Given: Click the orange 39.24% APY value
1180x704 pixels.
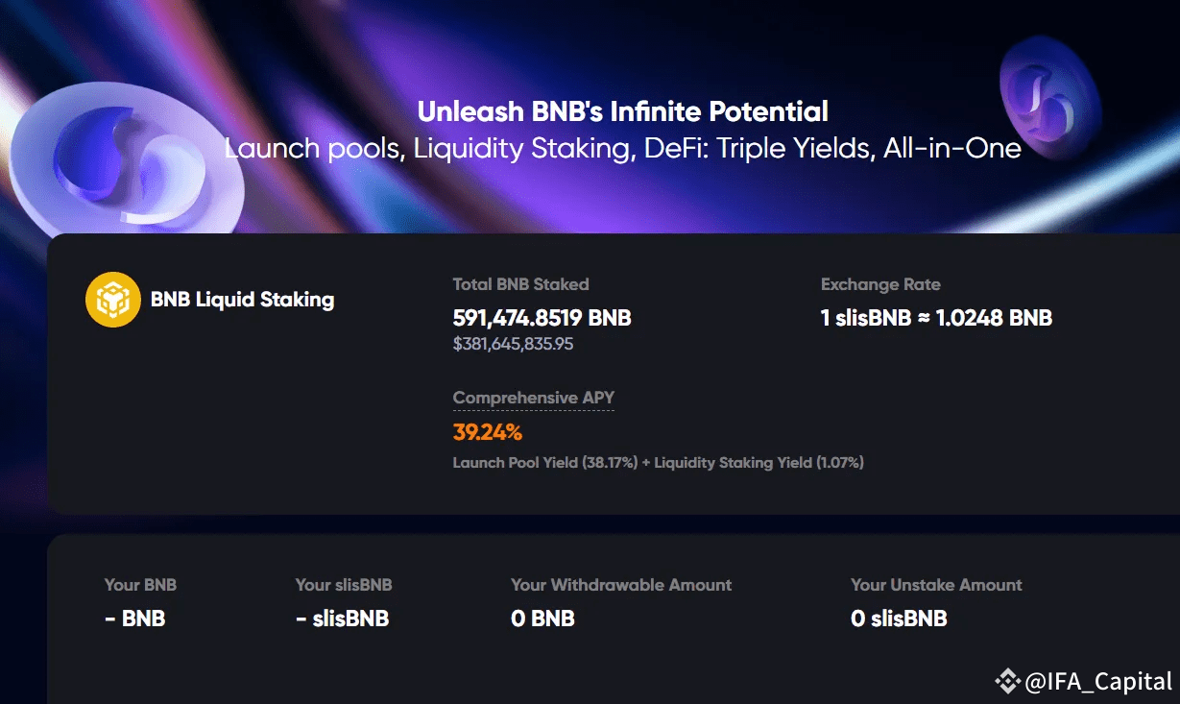Looking at the screenshot, I should pos(488,432).
